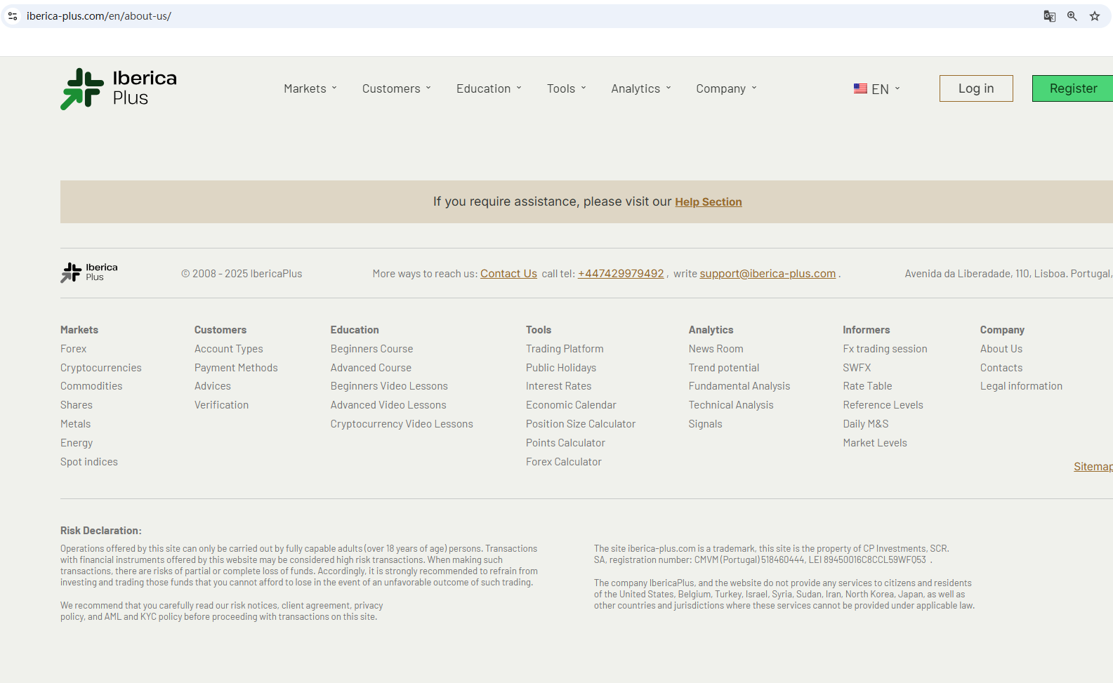Follow the Help Section link
Image resolution: width=1113 pixels, height=683 pixels.
(708, 202)
